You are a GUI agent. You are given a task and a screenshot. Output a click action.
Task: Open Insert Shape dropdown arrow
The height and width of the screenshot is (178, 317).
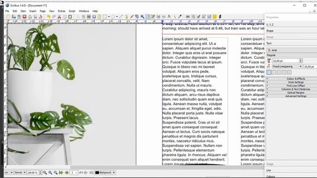coord(109,16)
